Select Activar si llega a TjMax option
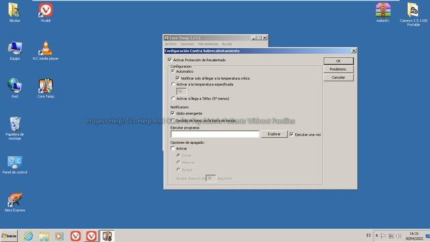Screen dimensions: 430x242 pos(173,98)
